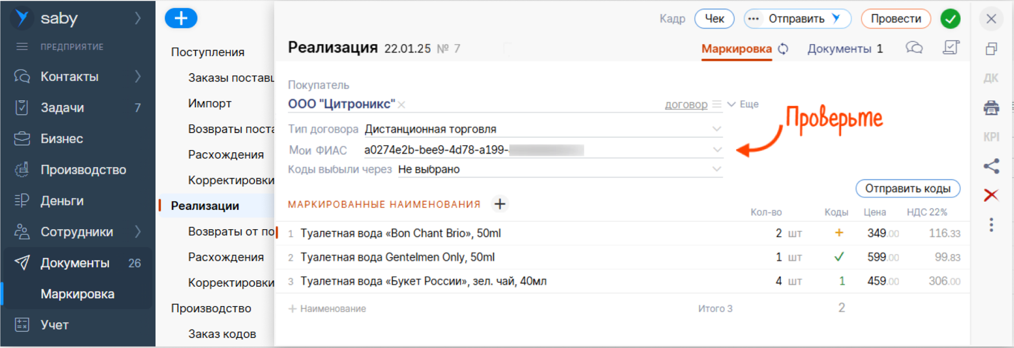Refresh marking status icon next to Маркировка
1014x348 pixels.
point(783,49)
